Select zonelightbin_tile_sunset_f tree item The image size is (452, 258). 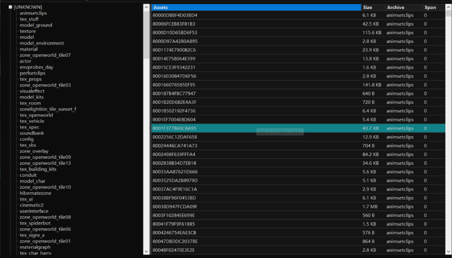(x=48, y=109)
